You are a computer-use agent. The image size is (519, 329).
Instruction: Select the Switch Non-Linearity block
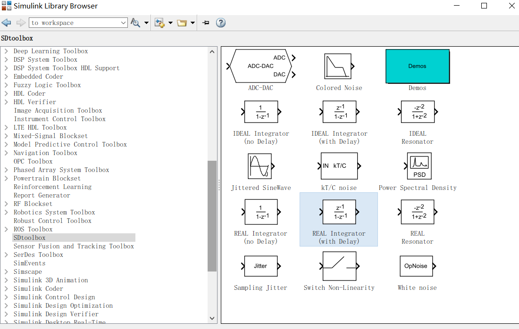pos(338,266)
